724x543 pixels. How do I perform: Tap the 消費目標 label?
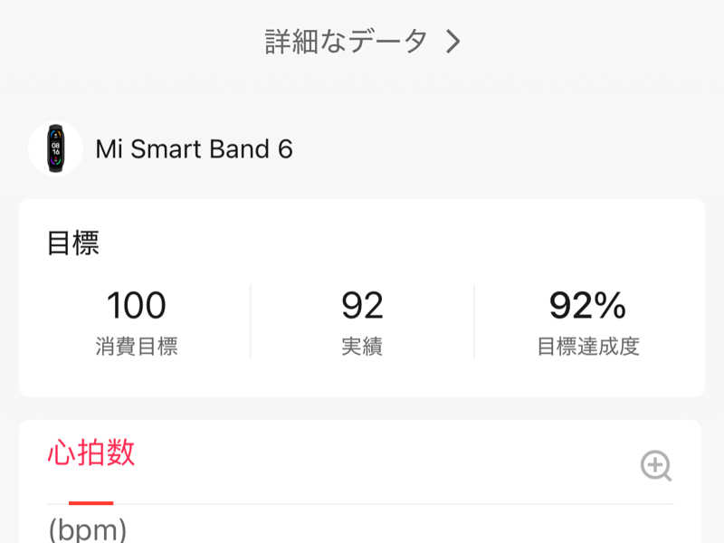[137, 347]
